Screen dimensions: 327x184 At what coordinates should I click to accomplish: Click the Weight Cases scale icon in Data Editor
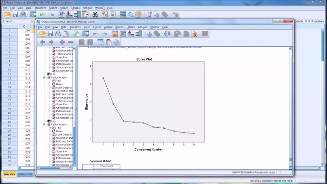pyautogui.click(x=131, y=15)
